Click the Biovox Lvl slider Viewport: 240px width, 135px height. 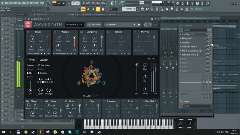[48, 42]
